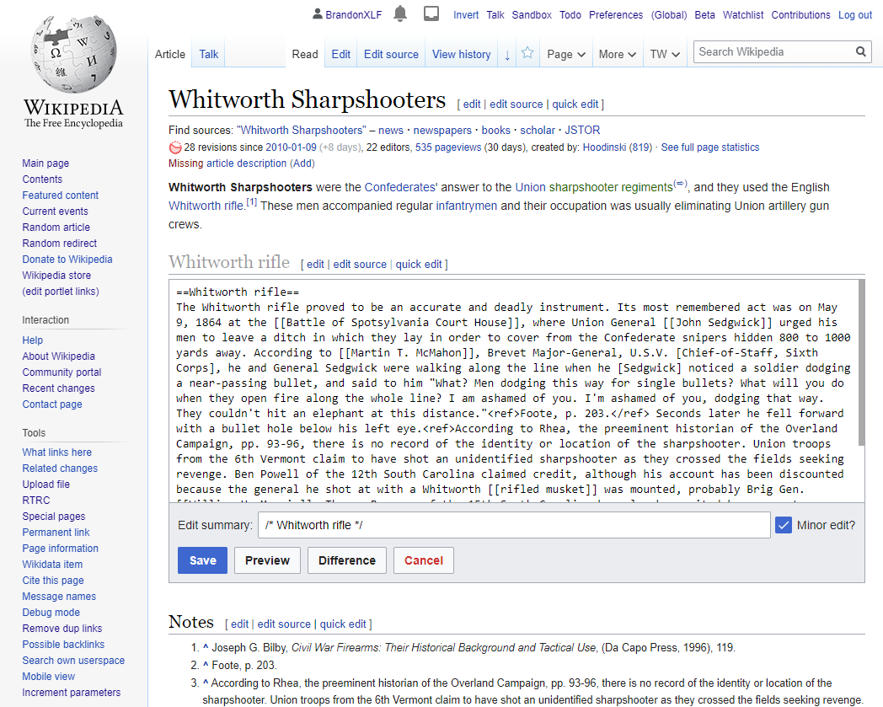This screenshot has width=883, height=707.
Task: Switch to the Talk page tab
Action: pyautogui.click(x=208, y=55)
